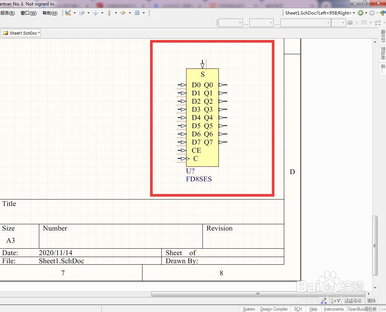Open the SCH panel button
This screenshot has width=386, height=312.
tap(298, 309)
